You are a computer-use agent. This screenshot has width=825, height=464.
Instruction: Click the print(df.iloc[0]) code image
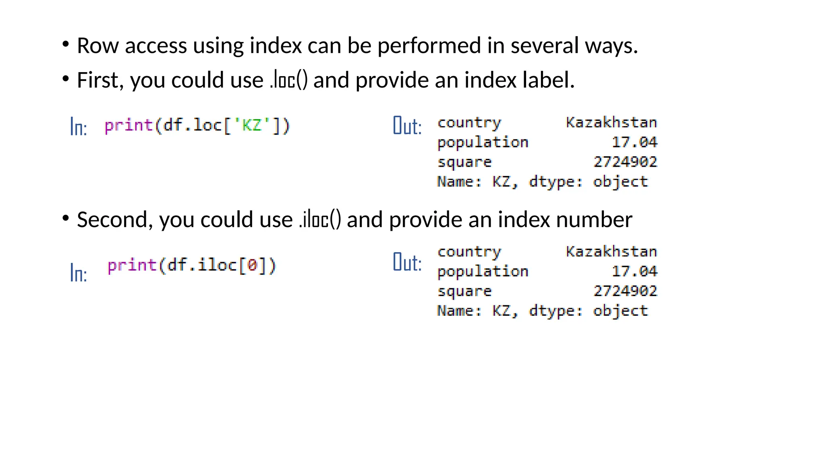[192, 265]
